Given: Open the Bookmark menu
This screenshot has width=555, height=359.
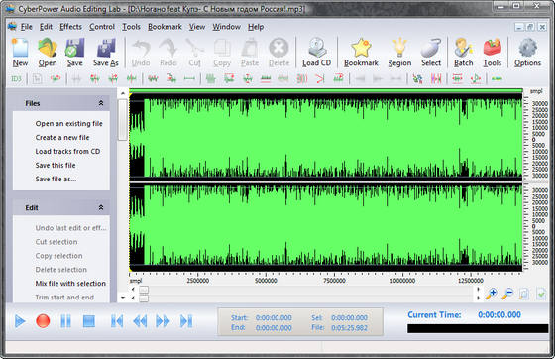Looking at the screenshot, I should (165, 27).
